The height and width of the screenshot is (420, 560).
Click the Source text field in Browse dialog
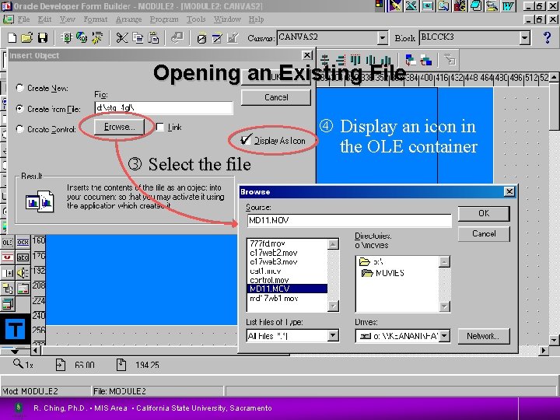pyautogui.click(x=349, y=220)
